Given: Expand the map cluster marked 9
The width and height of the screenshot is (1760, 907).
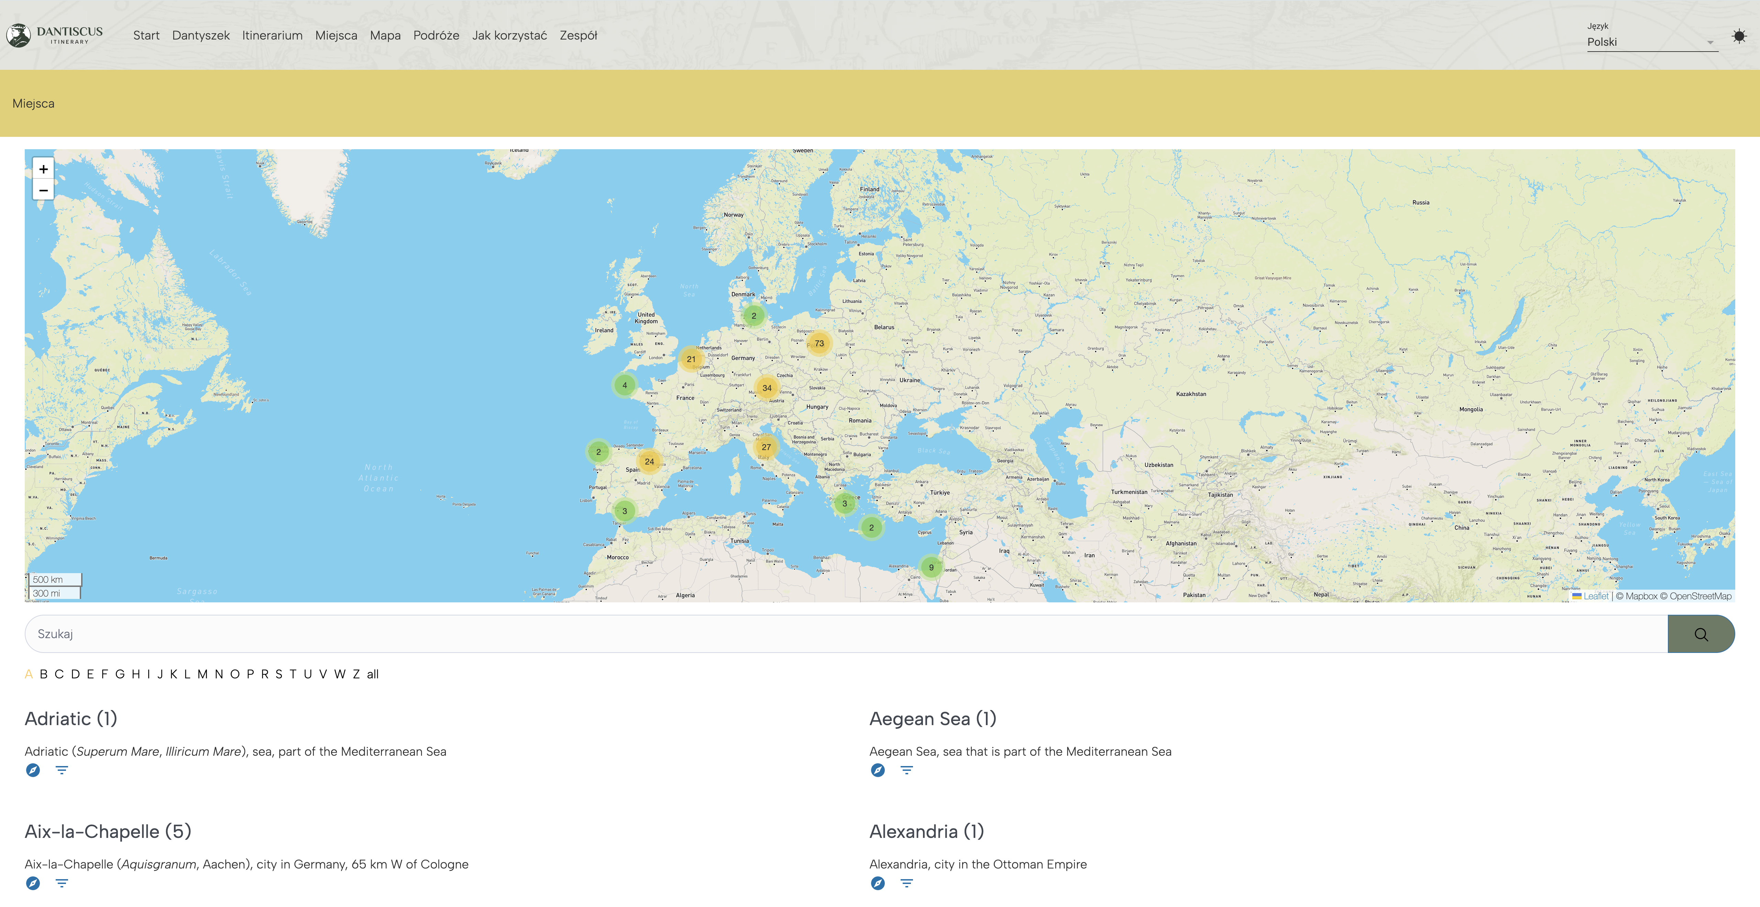Looking at the screenshot, I should [931, 567].
